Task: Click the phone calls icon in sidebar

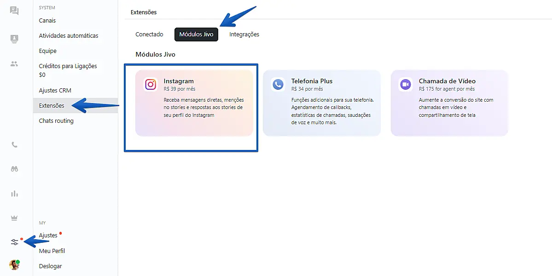Action: [14, 145]
